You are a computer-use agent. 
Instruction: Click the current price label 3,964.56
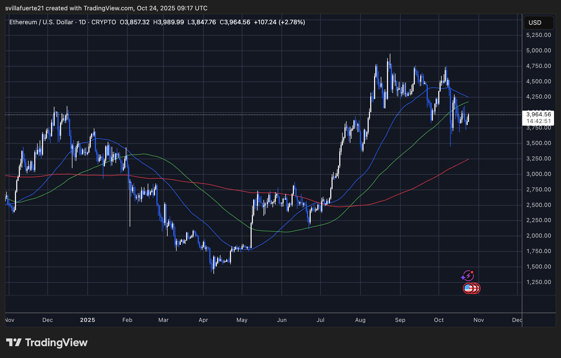pos(538,114)
